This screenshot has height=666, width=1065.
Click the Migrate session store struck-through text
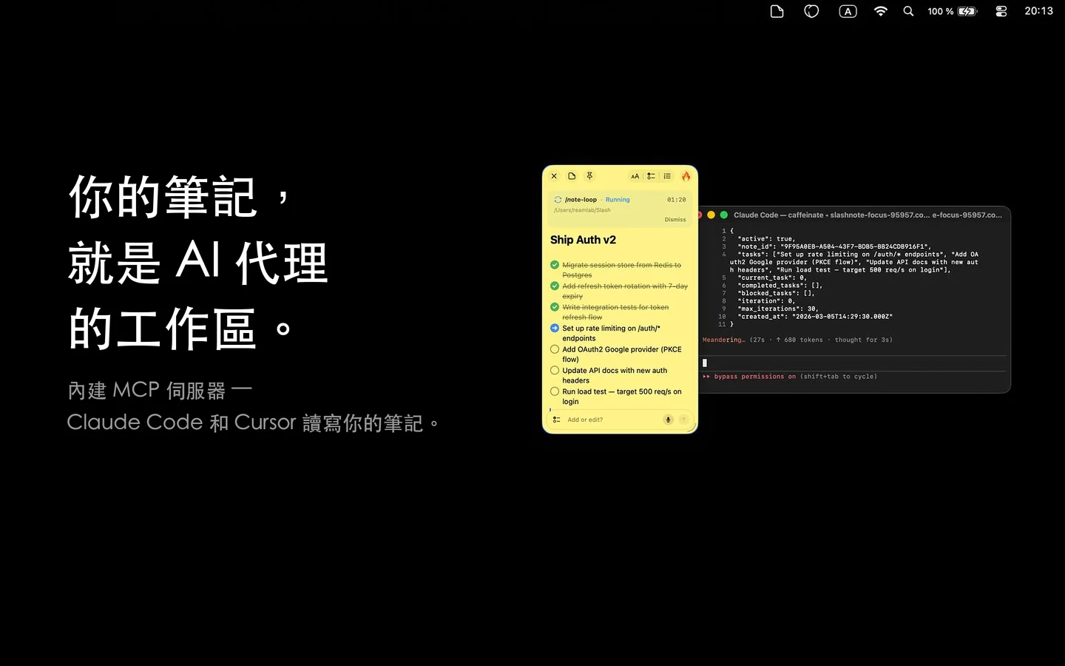click(621, 270)
